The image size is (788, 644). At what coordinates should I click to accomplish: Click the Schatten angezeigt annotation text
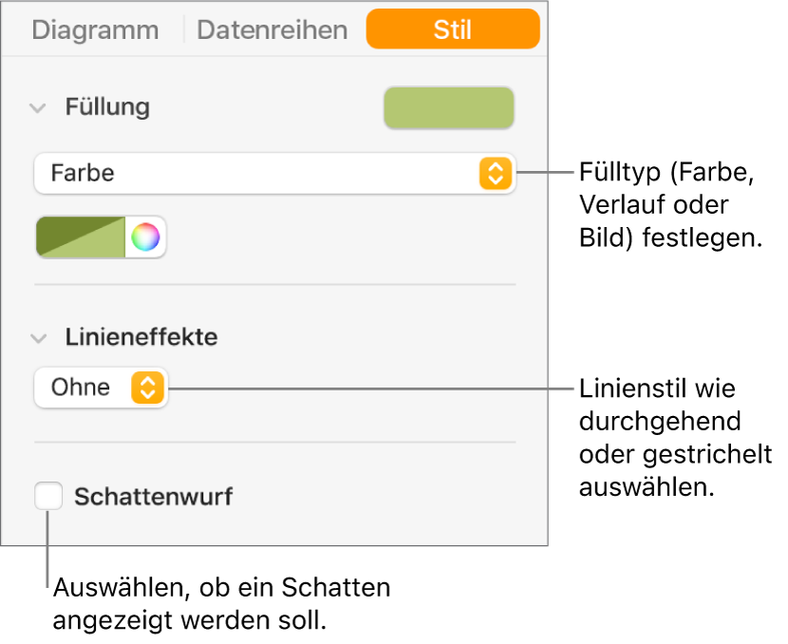[x=221, y=604]
